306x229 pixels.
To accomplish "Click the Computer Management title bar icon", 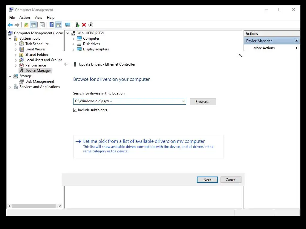I will pos(11,10).
